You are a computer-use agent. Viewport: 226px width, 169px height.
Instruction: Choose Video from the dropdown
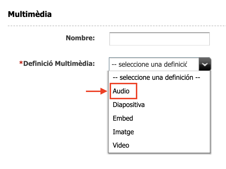[121, 145]
